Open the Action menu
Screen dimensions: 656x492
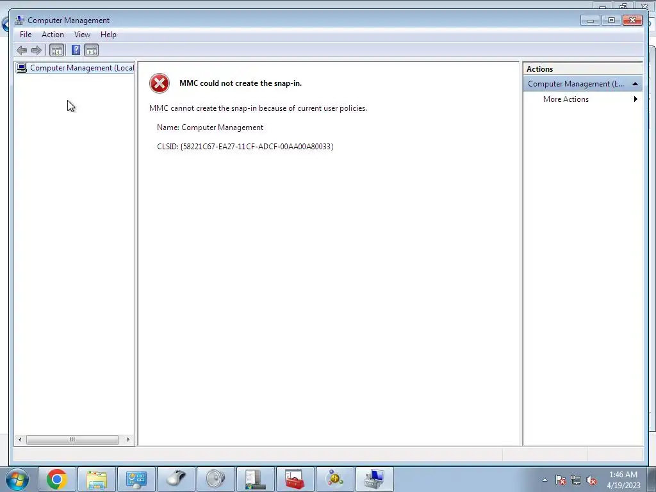(53, 35)
